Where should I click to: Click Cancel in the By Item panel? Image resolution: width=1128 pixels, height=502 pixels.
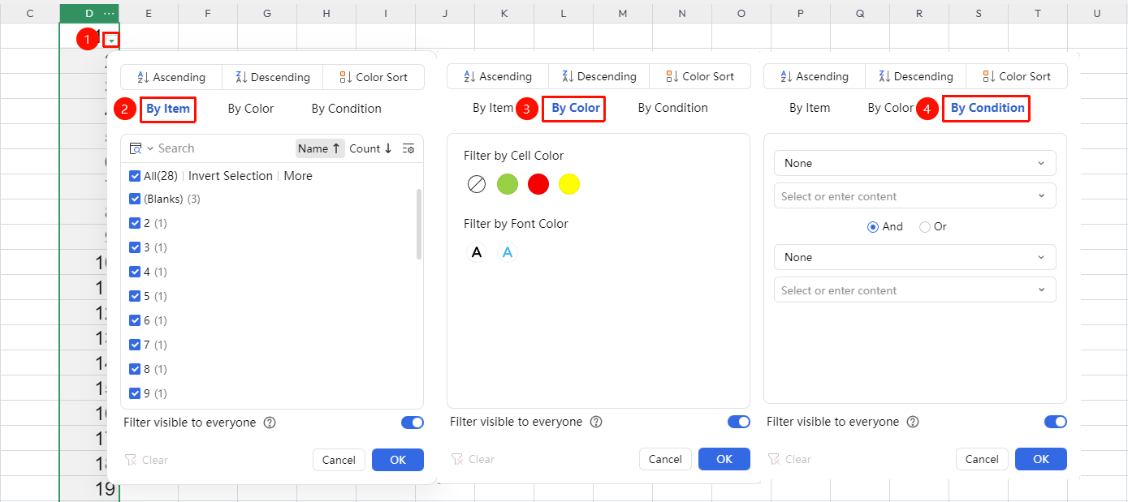(339, 460)
